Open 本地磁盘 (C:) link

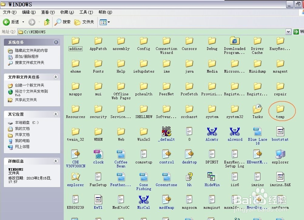click(x=27, y=123)
